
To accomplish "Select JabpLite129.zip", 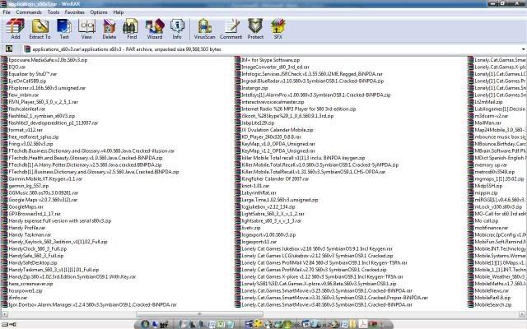I will pyautogui.click(x=258, y=123).
